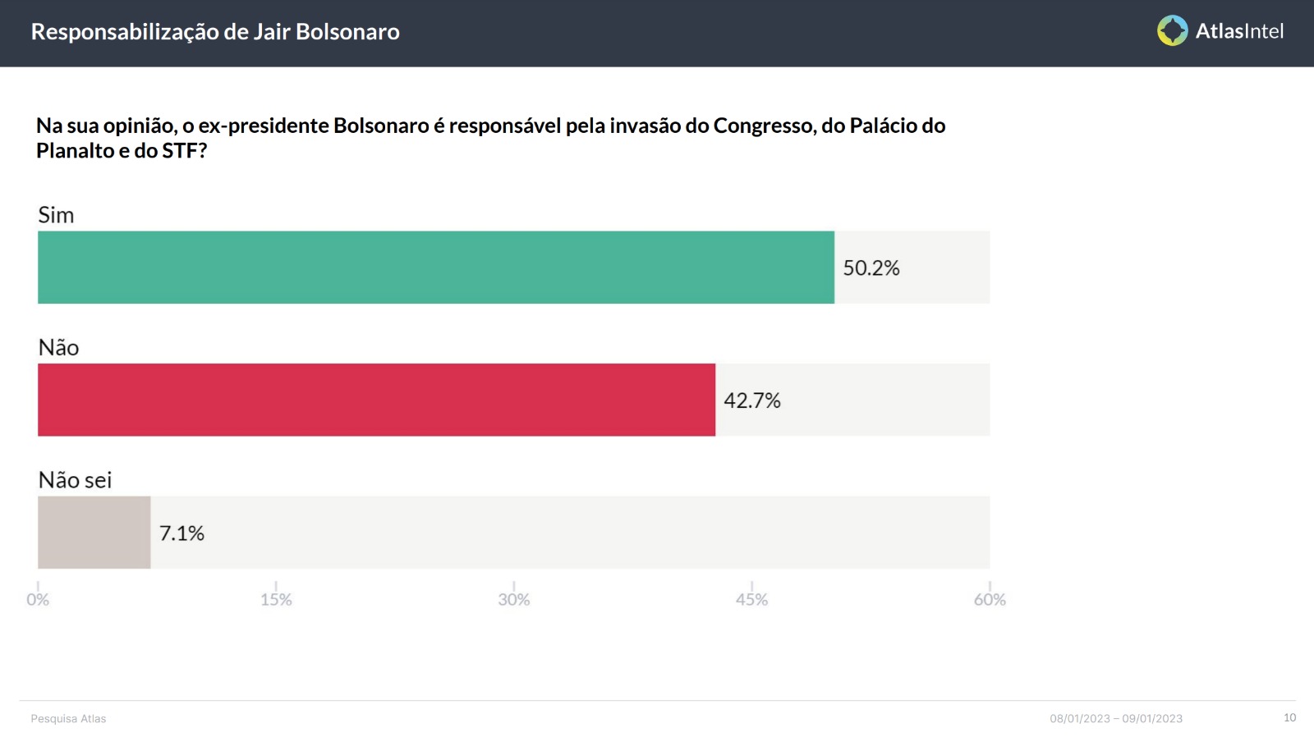Image resolution: width=1314 pixels, height=737 pixels.
Task: Click the AtlasIntel circular logo icon
Action: tap(1172, 31)
